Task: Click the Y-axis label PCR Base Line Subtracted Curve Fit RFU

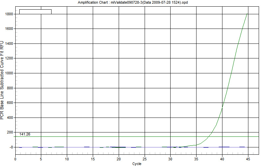Action: point(2,80)
